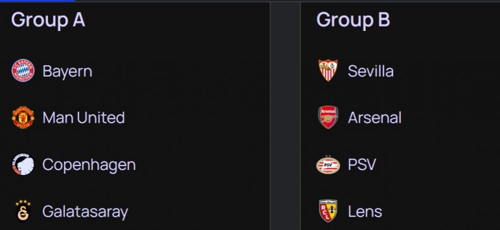Click the RC Lens crest icon
500x230 pixels.
coord(328,211)
